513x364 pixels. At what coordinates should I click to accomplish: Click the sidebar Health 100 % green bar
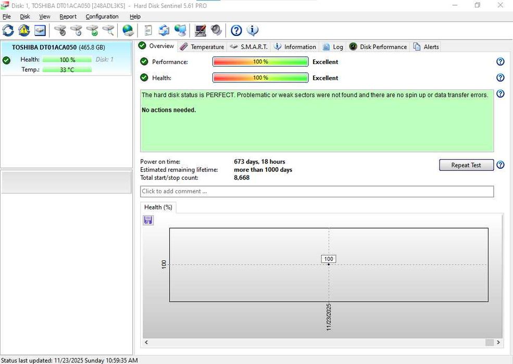(x=67, y=59)
